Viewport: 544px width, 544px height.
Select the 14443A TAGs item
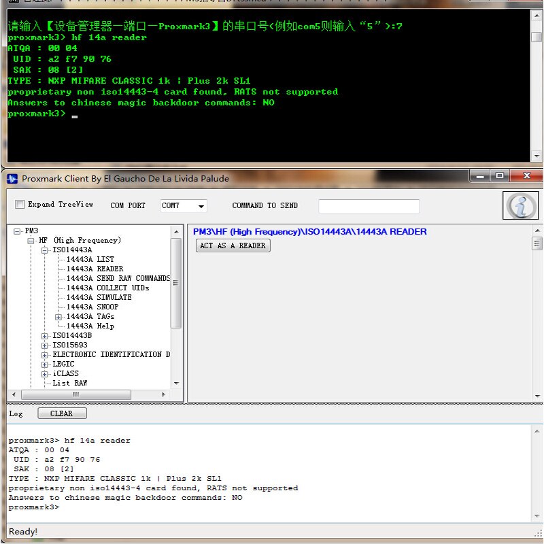(x=90, y=316)
